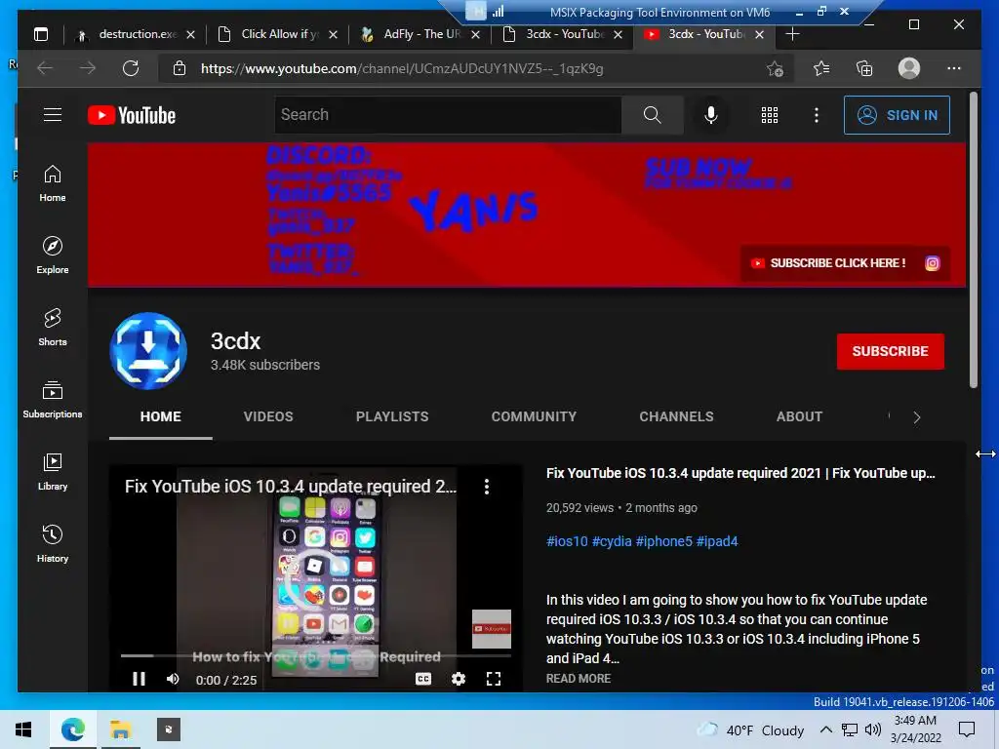999x749 pixels.
Task: Open Shorts in the sidebar
Action: coord(53,328)
